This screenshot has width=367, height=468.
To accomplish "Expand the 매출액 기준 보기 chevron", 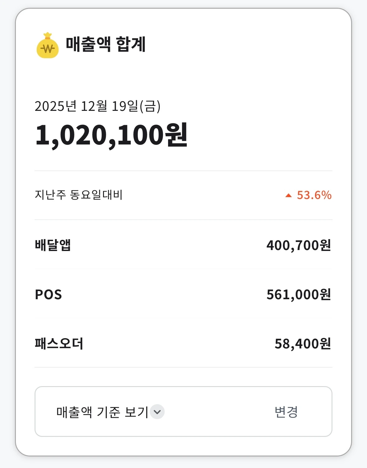I will click(157, 412).
